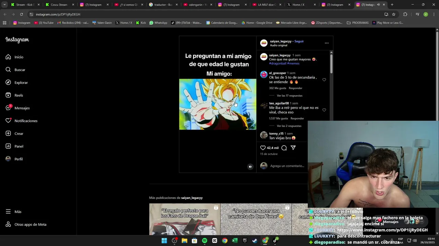Open PROGRAMAS bookmarks folder
Screen dimensions: 439x246
[358, 23]
